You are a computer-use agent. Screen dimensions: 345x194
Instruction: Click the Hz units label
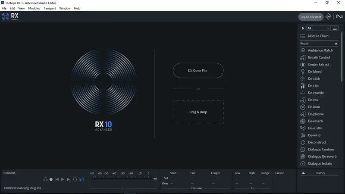253,188
